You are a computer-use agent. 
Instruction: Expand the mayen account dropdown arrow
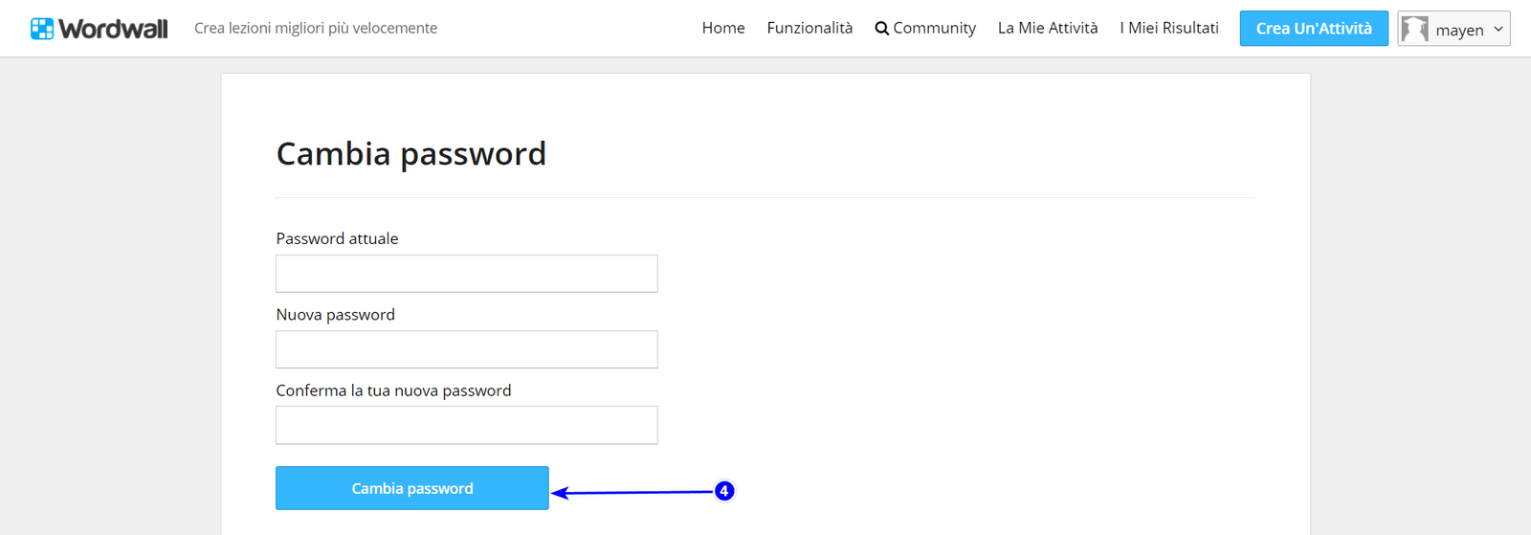tap(1498, 30)
